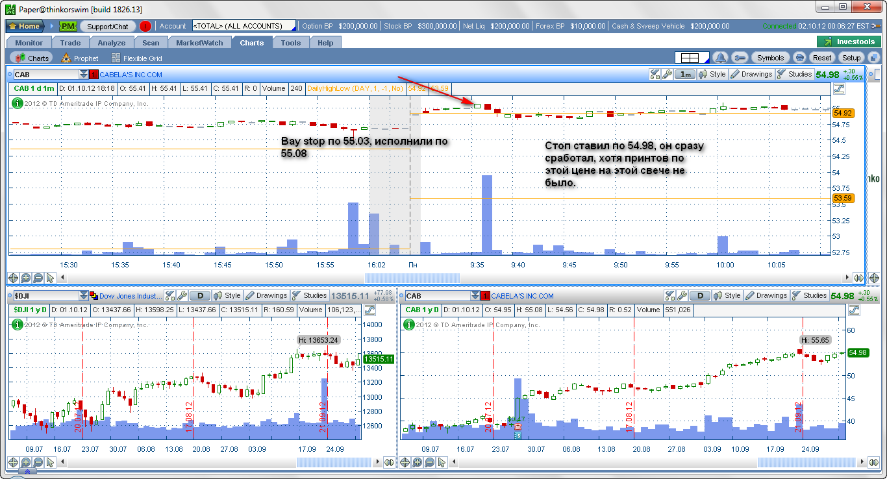Viewport: 887px width, 479px height.
Task: Click the Setup button
Action: 851,58
